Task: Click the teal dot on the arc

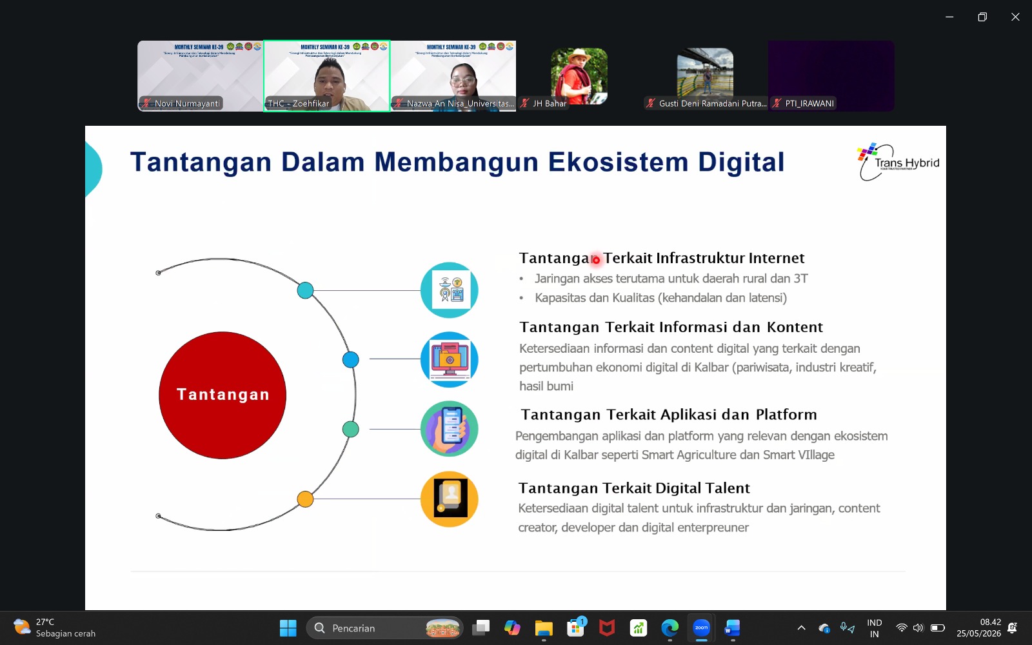Action: 305,290
